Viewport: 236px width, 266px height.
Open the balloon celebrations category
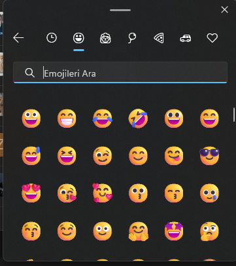pyautogui.click(x=132, y=38)
